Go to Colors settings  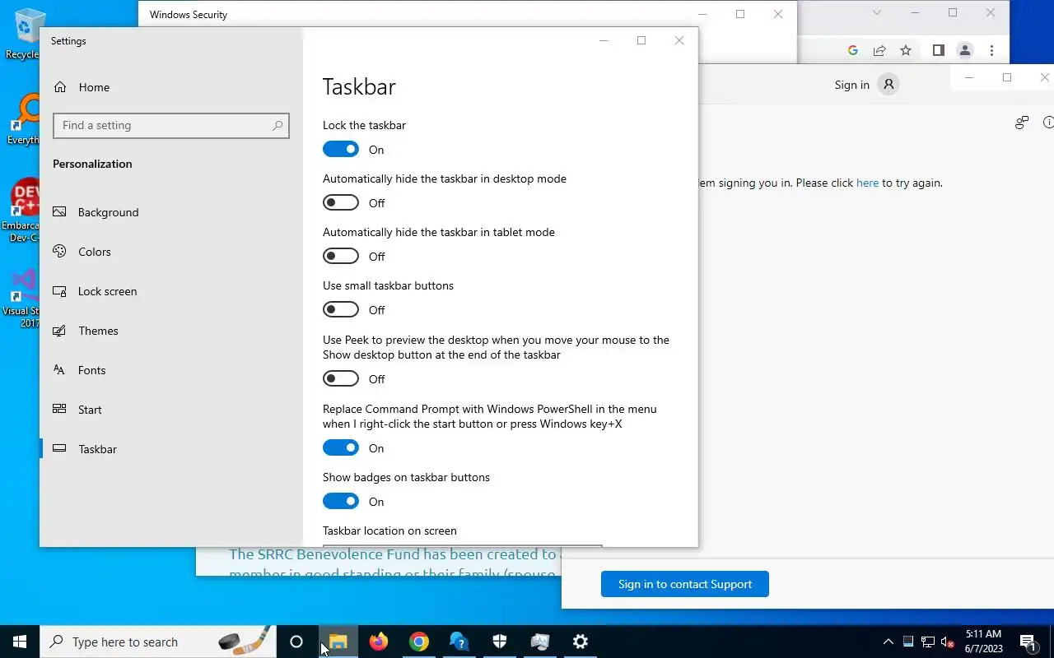[171, 252]
